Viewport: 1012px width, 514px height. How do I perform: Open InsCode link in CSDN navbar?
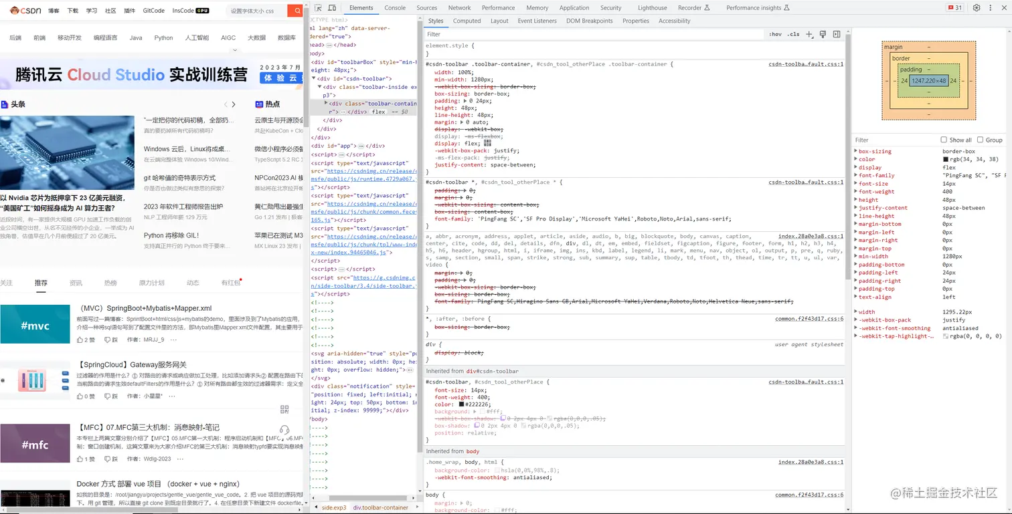pos(191,11)
